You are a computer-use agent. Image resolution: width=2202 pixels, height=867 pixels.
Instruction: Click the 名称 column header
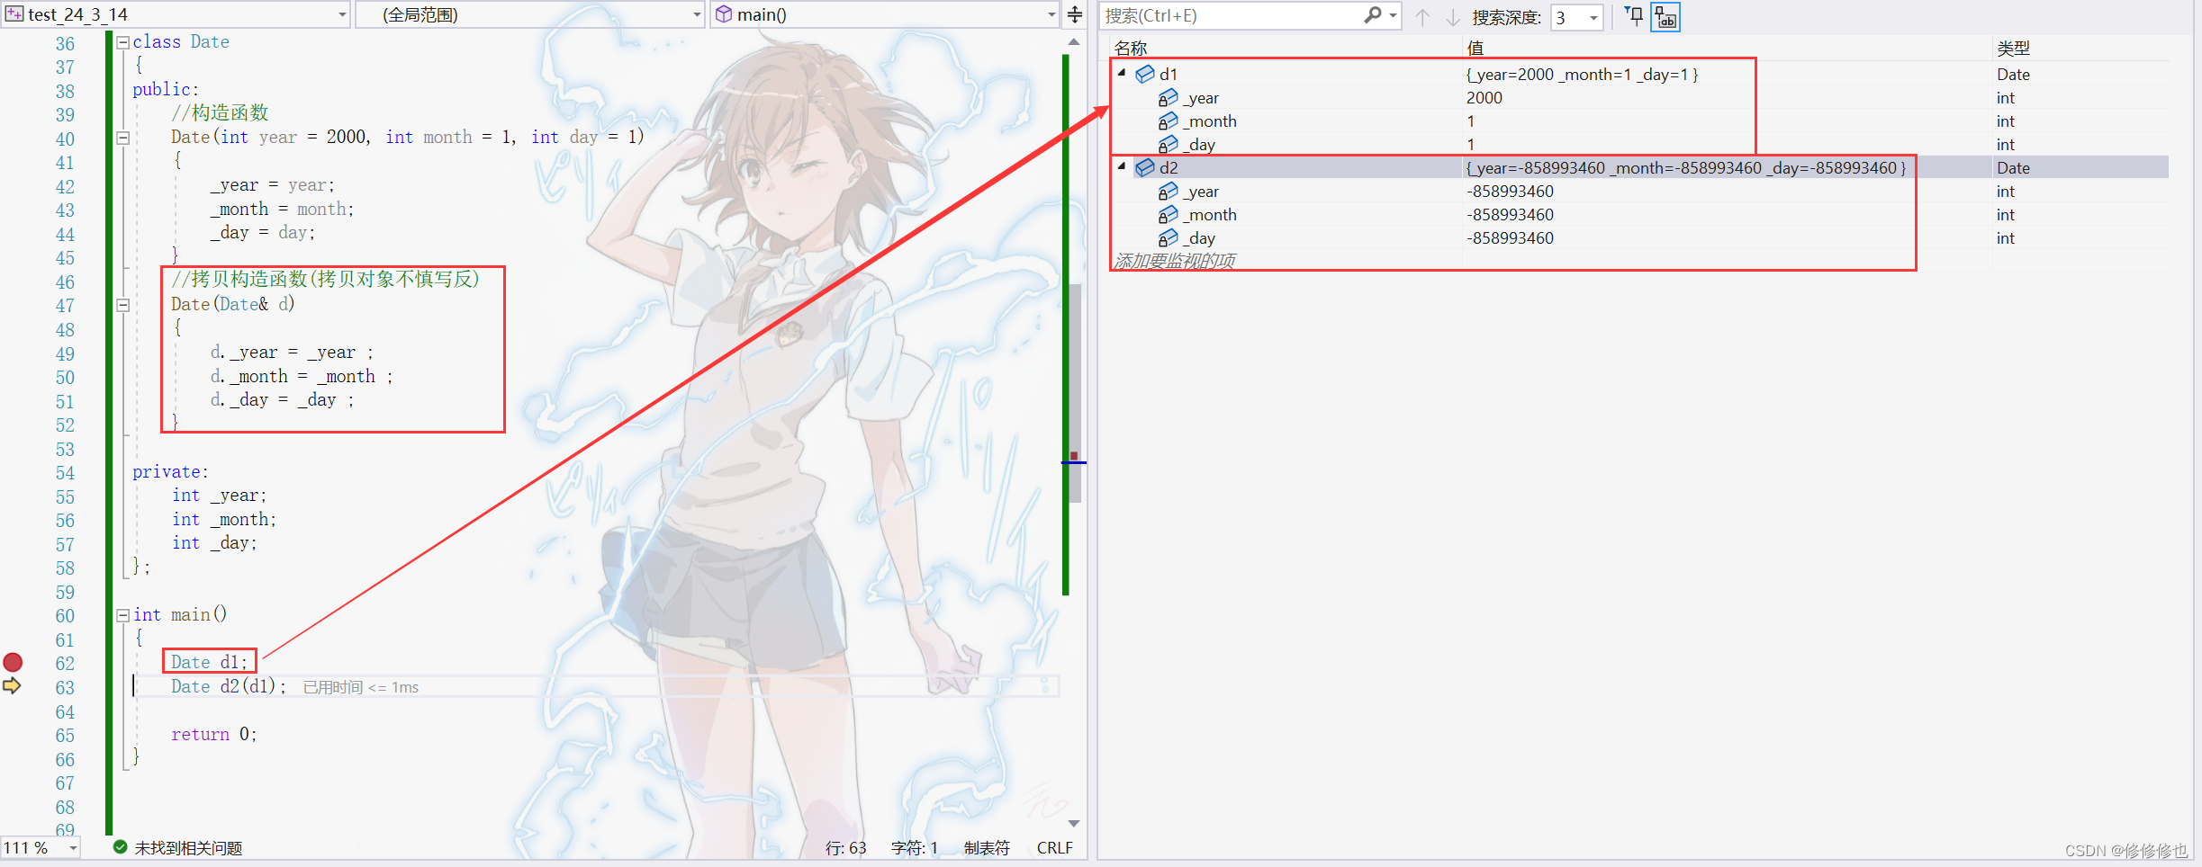1131,49
